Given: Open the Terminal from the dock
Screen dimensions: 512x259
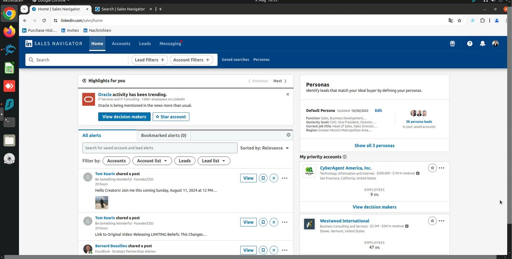Looking at the screenshot, I should point(9,122).
